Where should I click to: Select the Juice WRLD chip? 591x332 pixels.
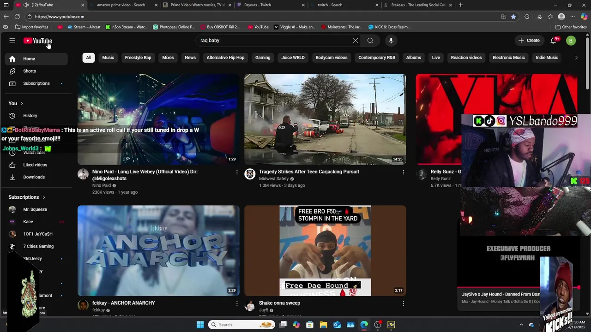[x=293, y=58]
